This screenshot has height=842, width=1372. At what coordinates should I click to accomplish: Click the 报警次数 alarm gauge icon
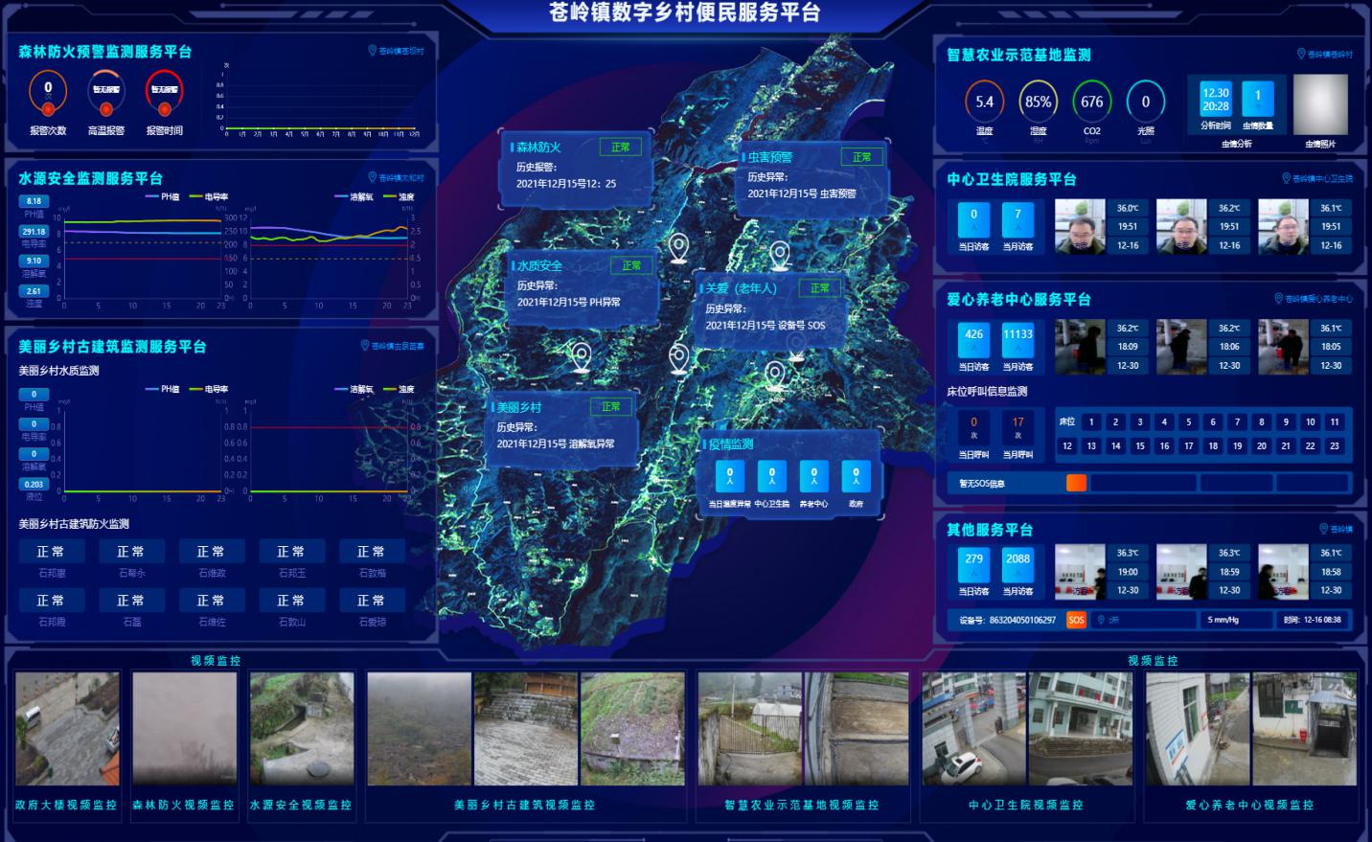coord(48,94)
